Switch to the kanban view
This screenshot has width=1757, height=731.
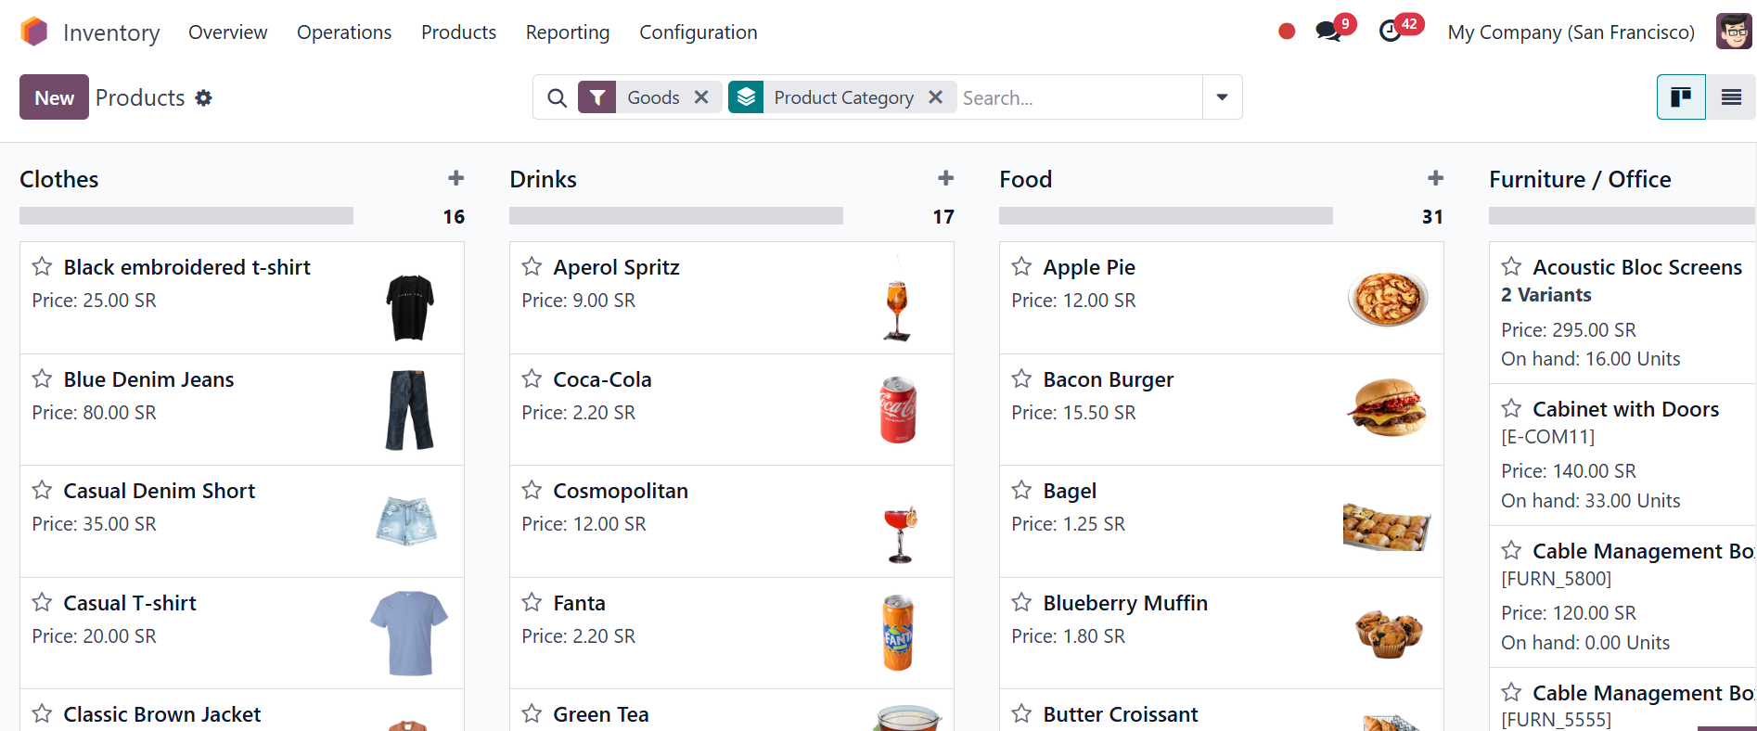[1681, 97]
